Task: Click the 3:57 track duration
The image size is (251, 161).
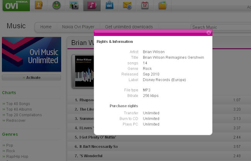Action: pos(237,147)
